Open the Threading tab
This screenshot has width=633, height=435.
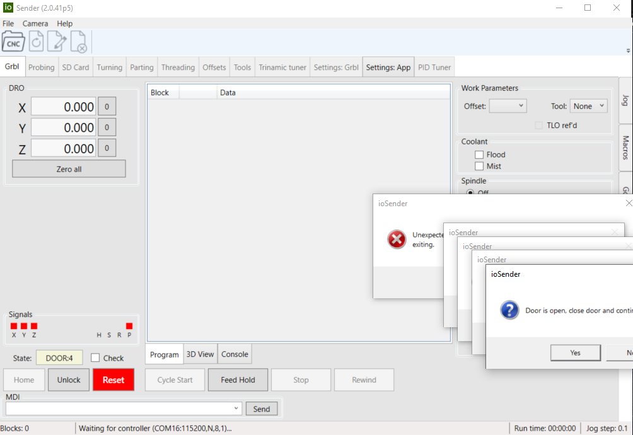[x=178, y=67]
